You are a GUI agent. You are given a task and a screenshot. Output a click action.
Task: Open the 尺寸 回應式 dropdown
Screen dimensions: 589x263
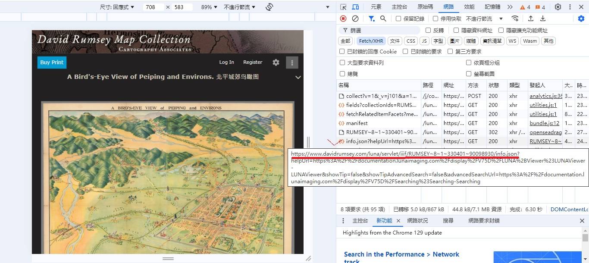(117, 7)
